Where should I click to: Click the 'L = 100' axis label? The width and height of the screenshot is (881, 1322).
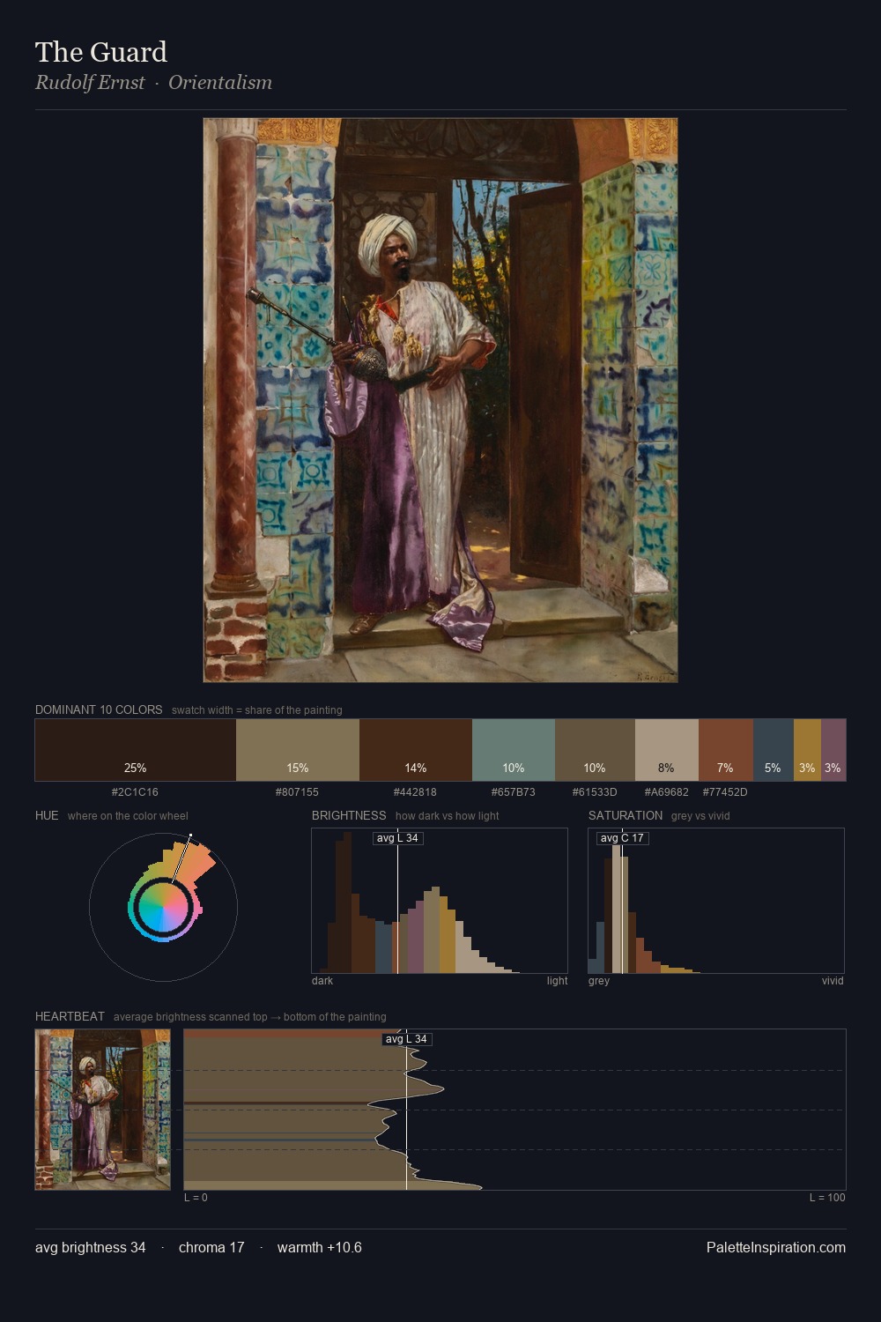[x=827, y=1198]
